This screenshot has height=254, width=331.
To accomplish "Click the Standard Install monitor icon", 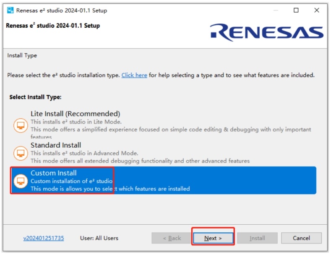I will tap(21, 153).
